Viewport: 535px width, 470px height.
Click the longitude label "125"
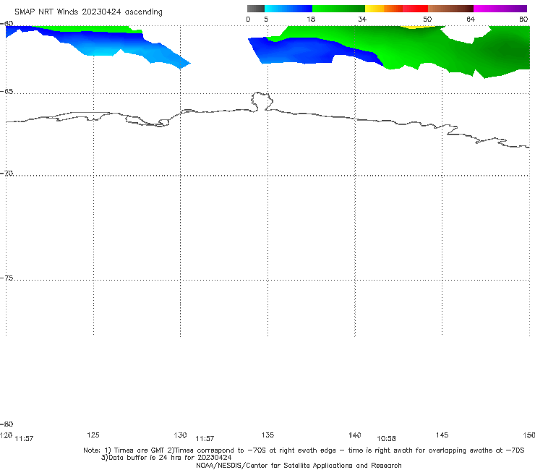click(x=93, y=435)
